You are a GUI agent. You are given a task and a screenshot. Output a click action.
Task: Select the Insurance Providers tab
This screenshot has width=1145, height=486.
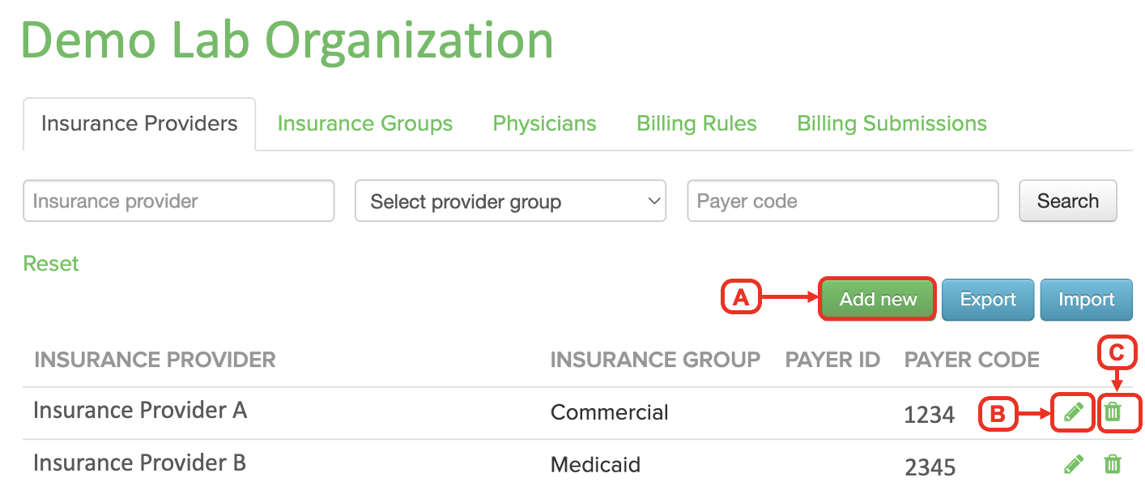pyautogui.click(x=139, y=124)
